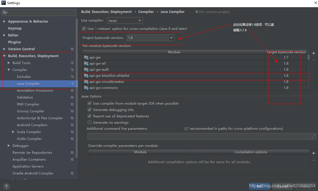The height and width of the screenshot is (191, 318).
Task: Click the For current project icon in header
Action: (197, 12)
